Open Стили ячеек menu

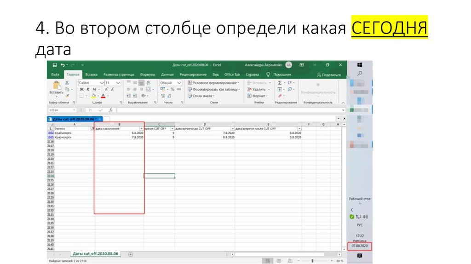click(201, 96)
